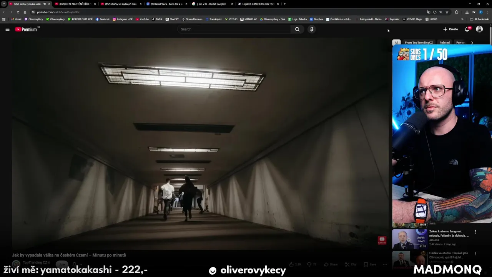Open the ChatGPT bookmark
The image size is (492, 277).
[172, 19]
